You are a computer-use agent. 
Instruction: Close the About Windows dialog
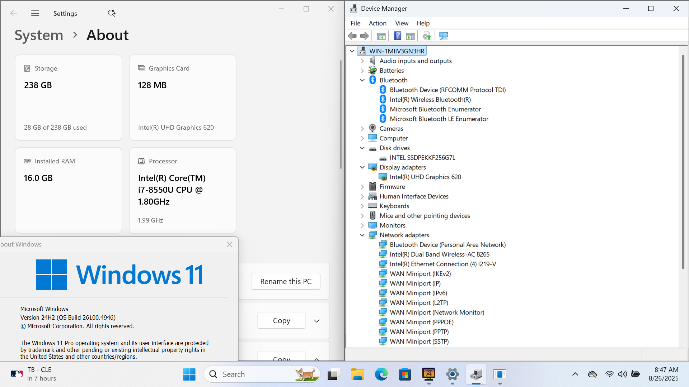[230, 244]
